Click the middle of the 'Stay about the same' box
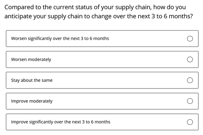 click(102, 80)
